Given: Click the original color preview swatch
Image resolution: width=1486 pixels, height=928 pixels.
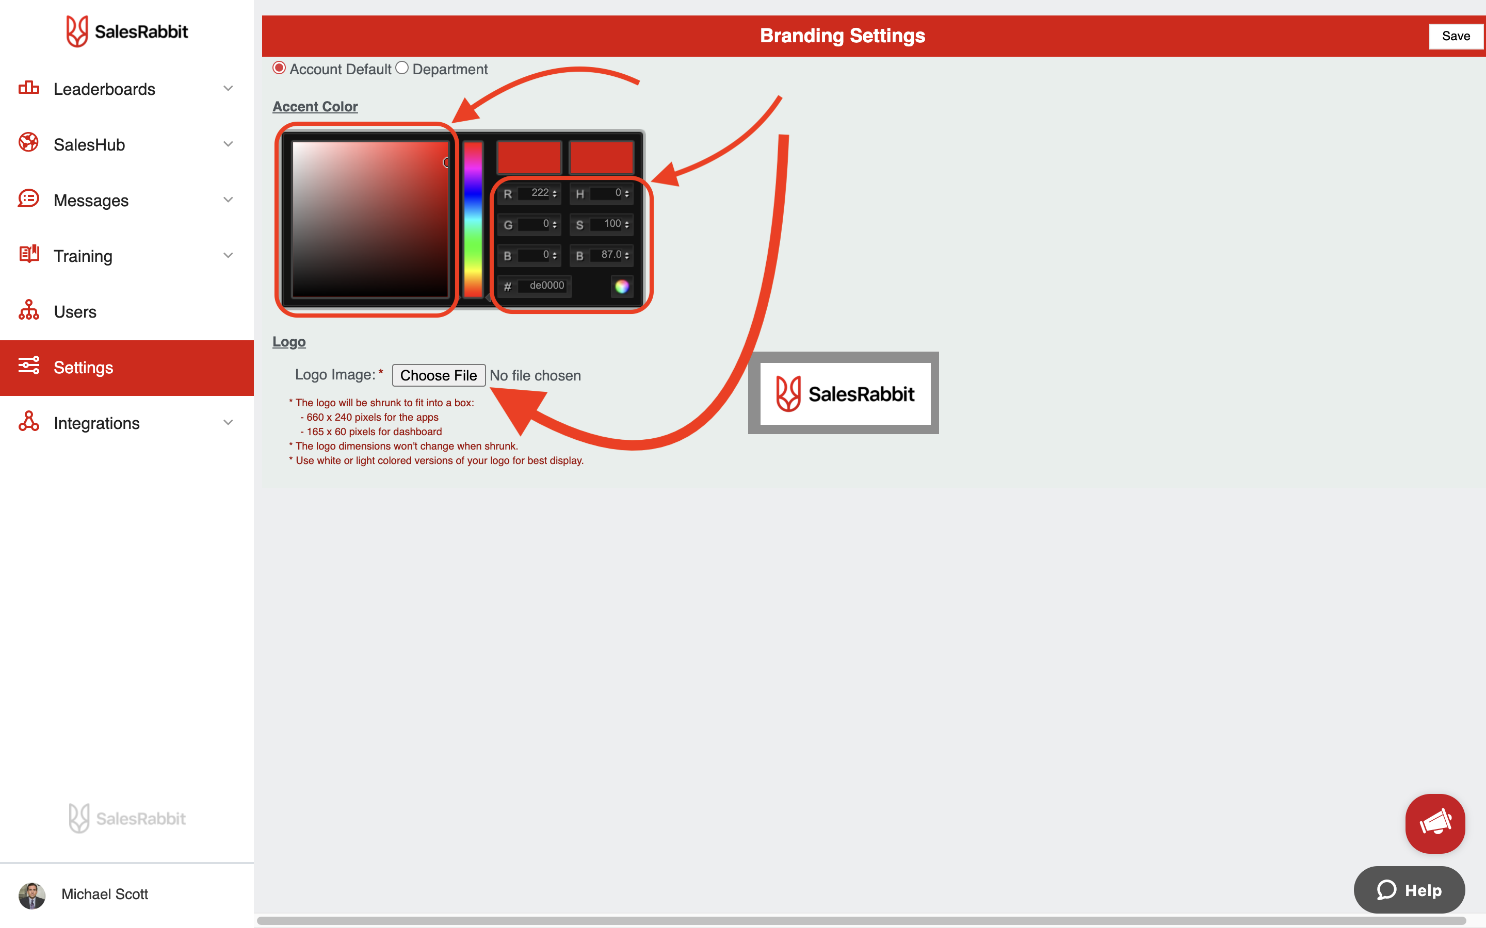Looking at the screenshot, I should tap(601, 157).
